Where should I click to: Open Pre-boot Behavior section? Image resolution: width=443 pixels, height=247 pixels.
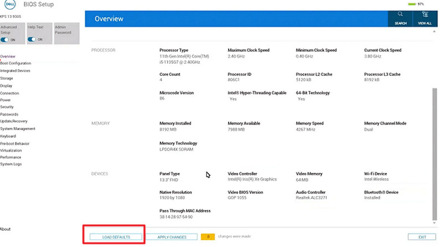coord(15,143)
